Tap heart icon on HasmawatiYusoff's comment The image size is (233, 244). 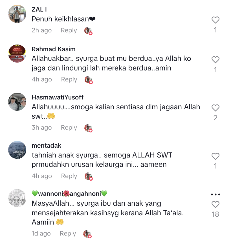point(216,108)
